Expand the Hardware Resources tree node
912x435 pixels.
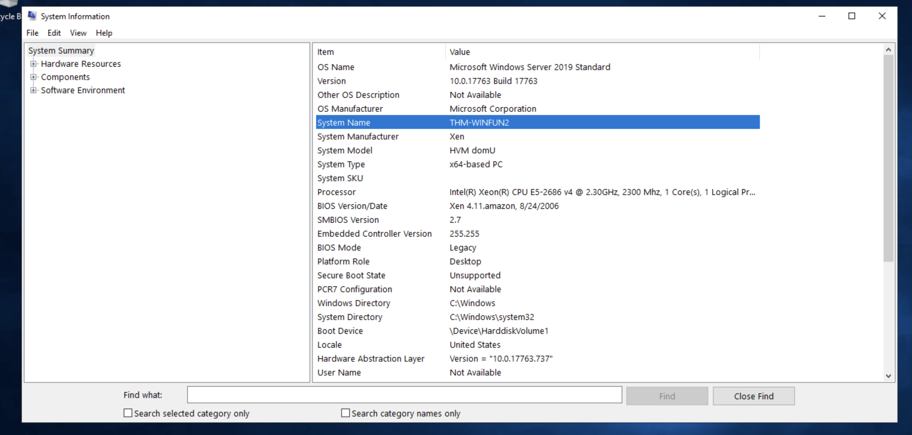click(33, 64)
